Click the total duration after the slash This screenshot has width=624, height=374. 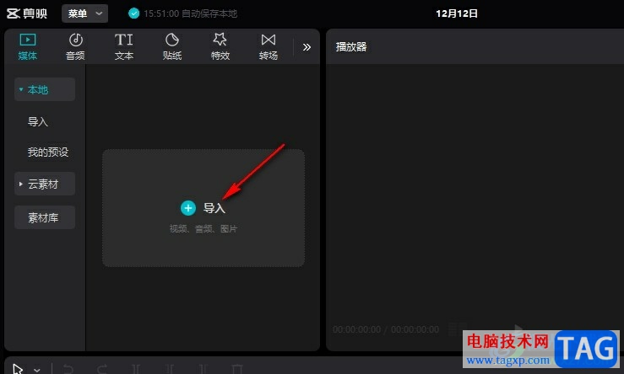pos(415,329)
